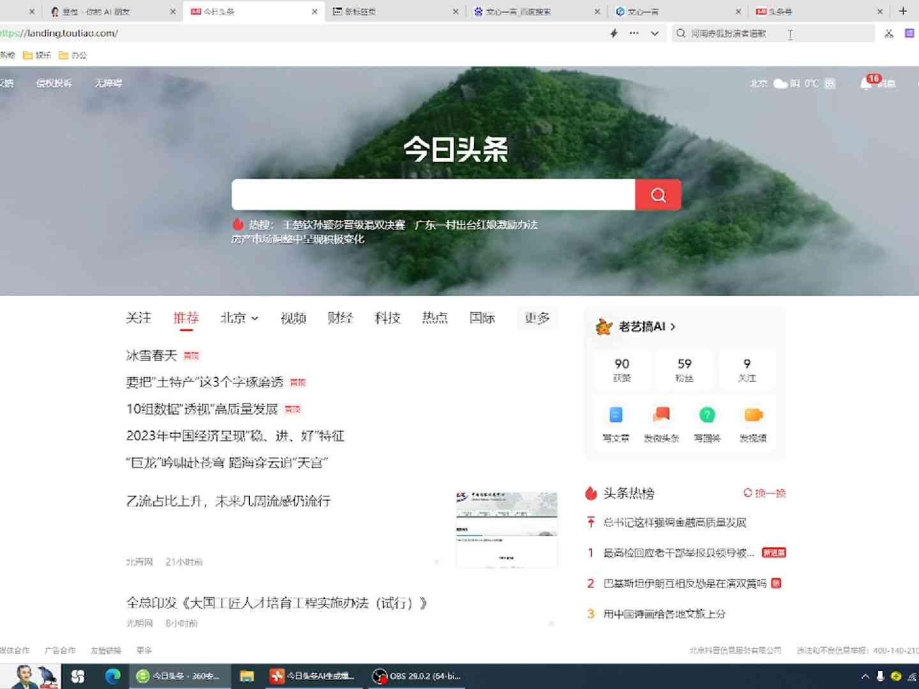Open headline 10组数据透视高质量发展

pos(202,409)
